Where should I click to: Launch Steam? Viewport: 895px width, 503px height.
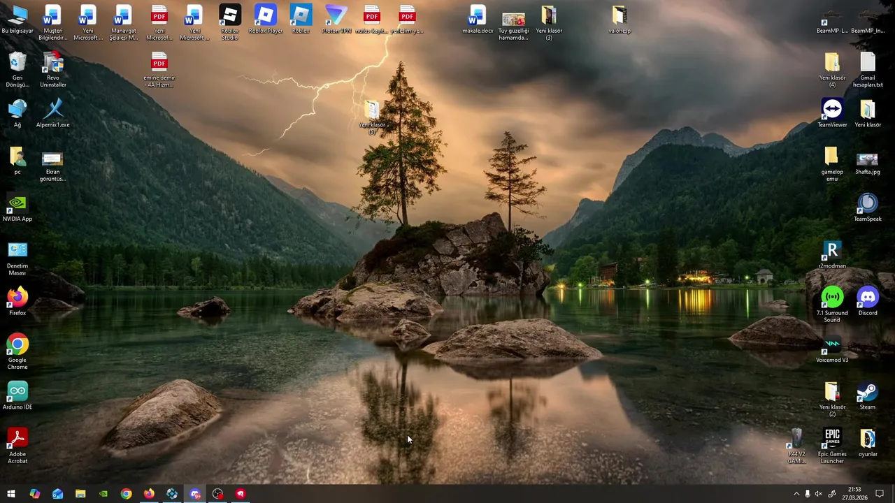(x=868, y=395)
